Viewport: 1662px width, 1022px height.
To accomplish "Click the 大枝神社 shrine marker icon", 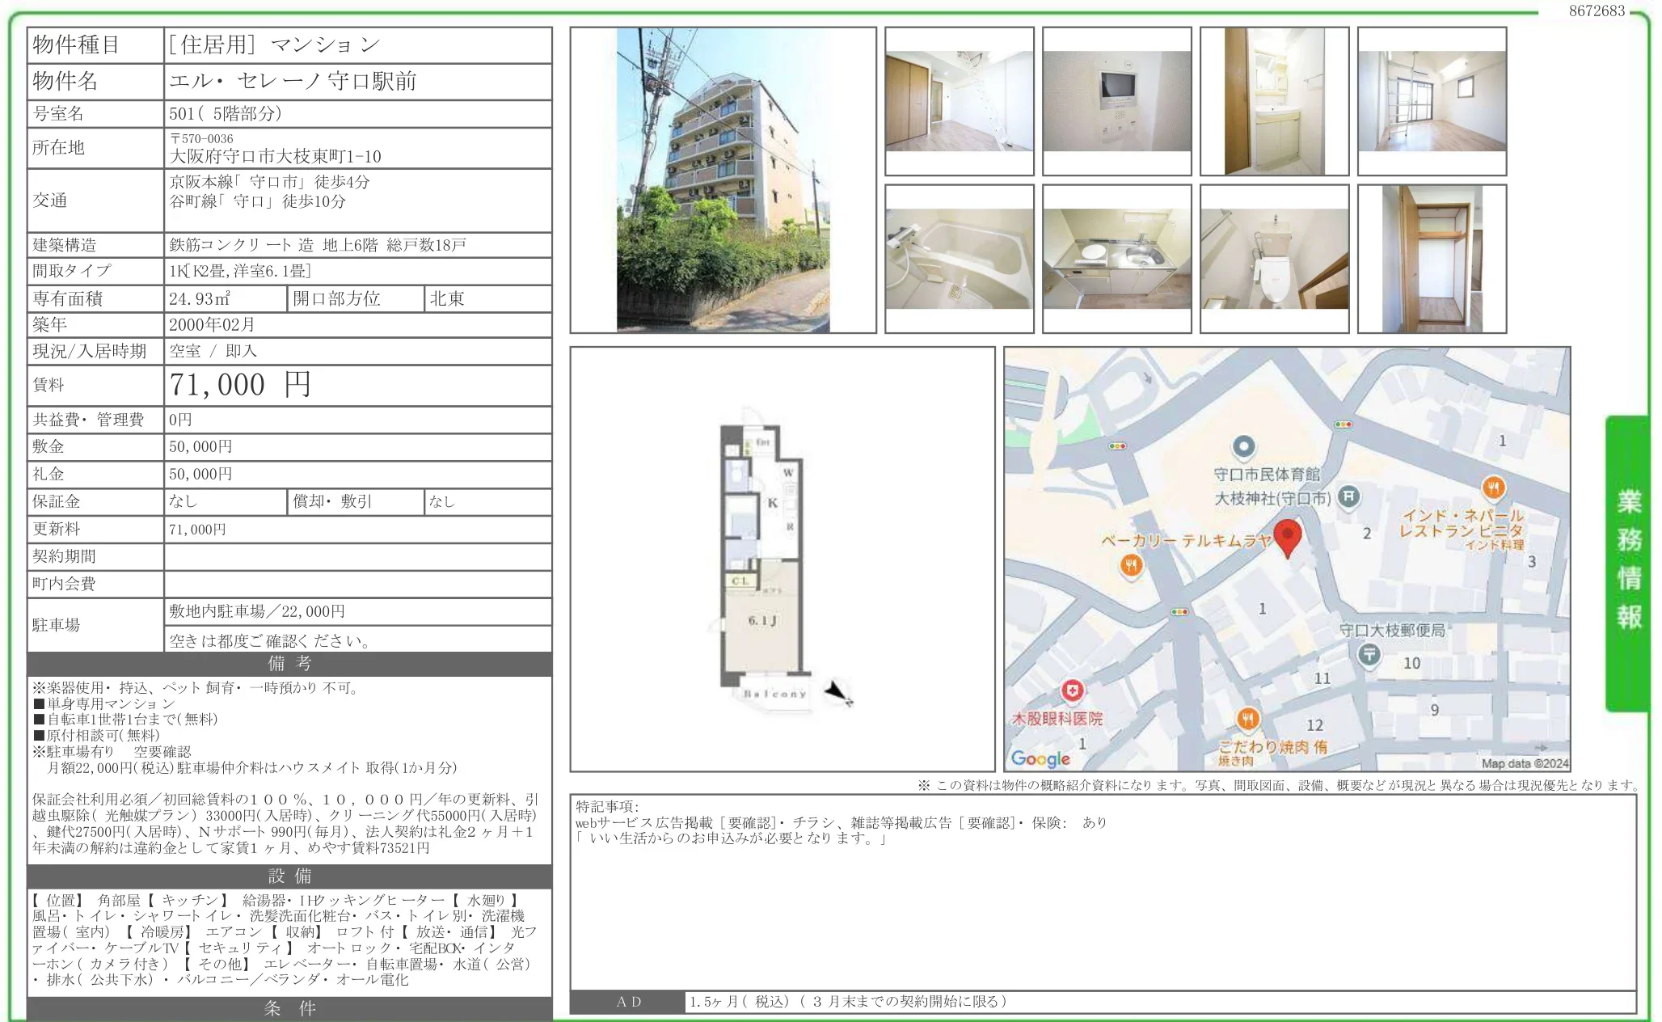I will [1348, 496].
